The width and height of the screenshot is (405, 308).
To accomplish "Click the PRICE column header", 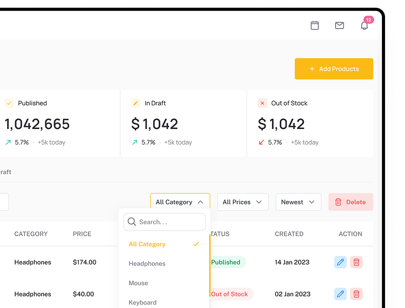I will tap(82, 234).
